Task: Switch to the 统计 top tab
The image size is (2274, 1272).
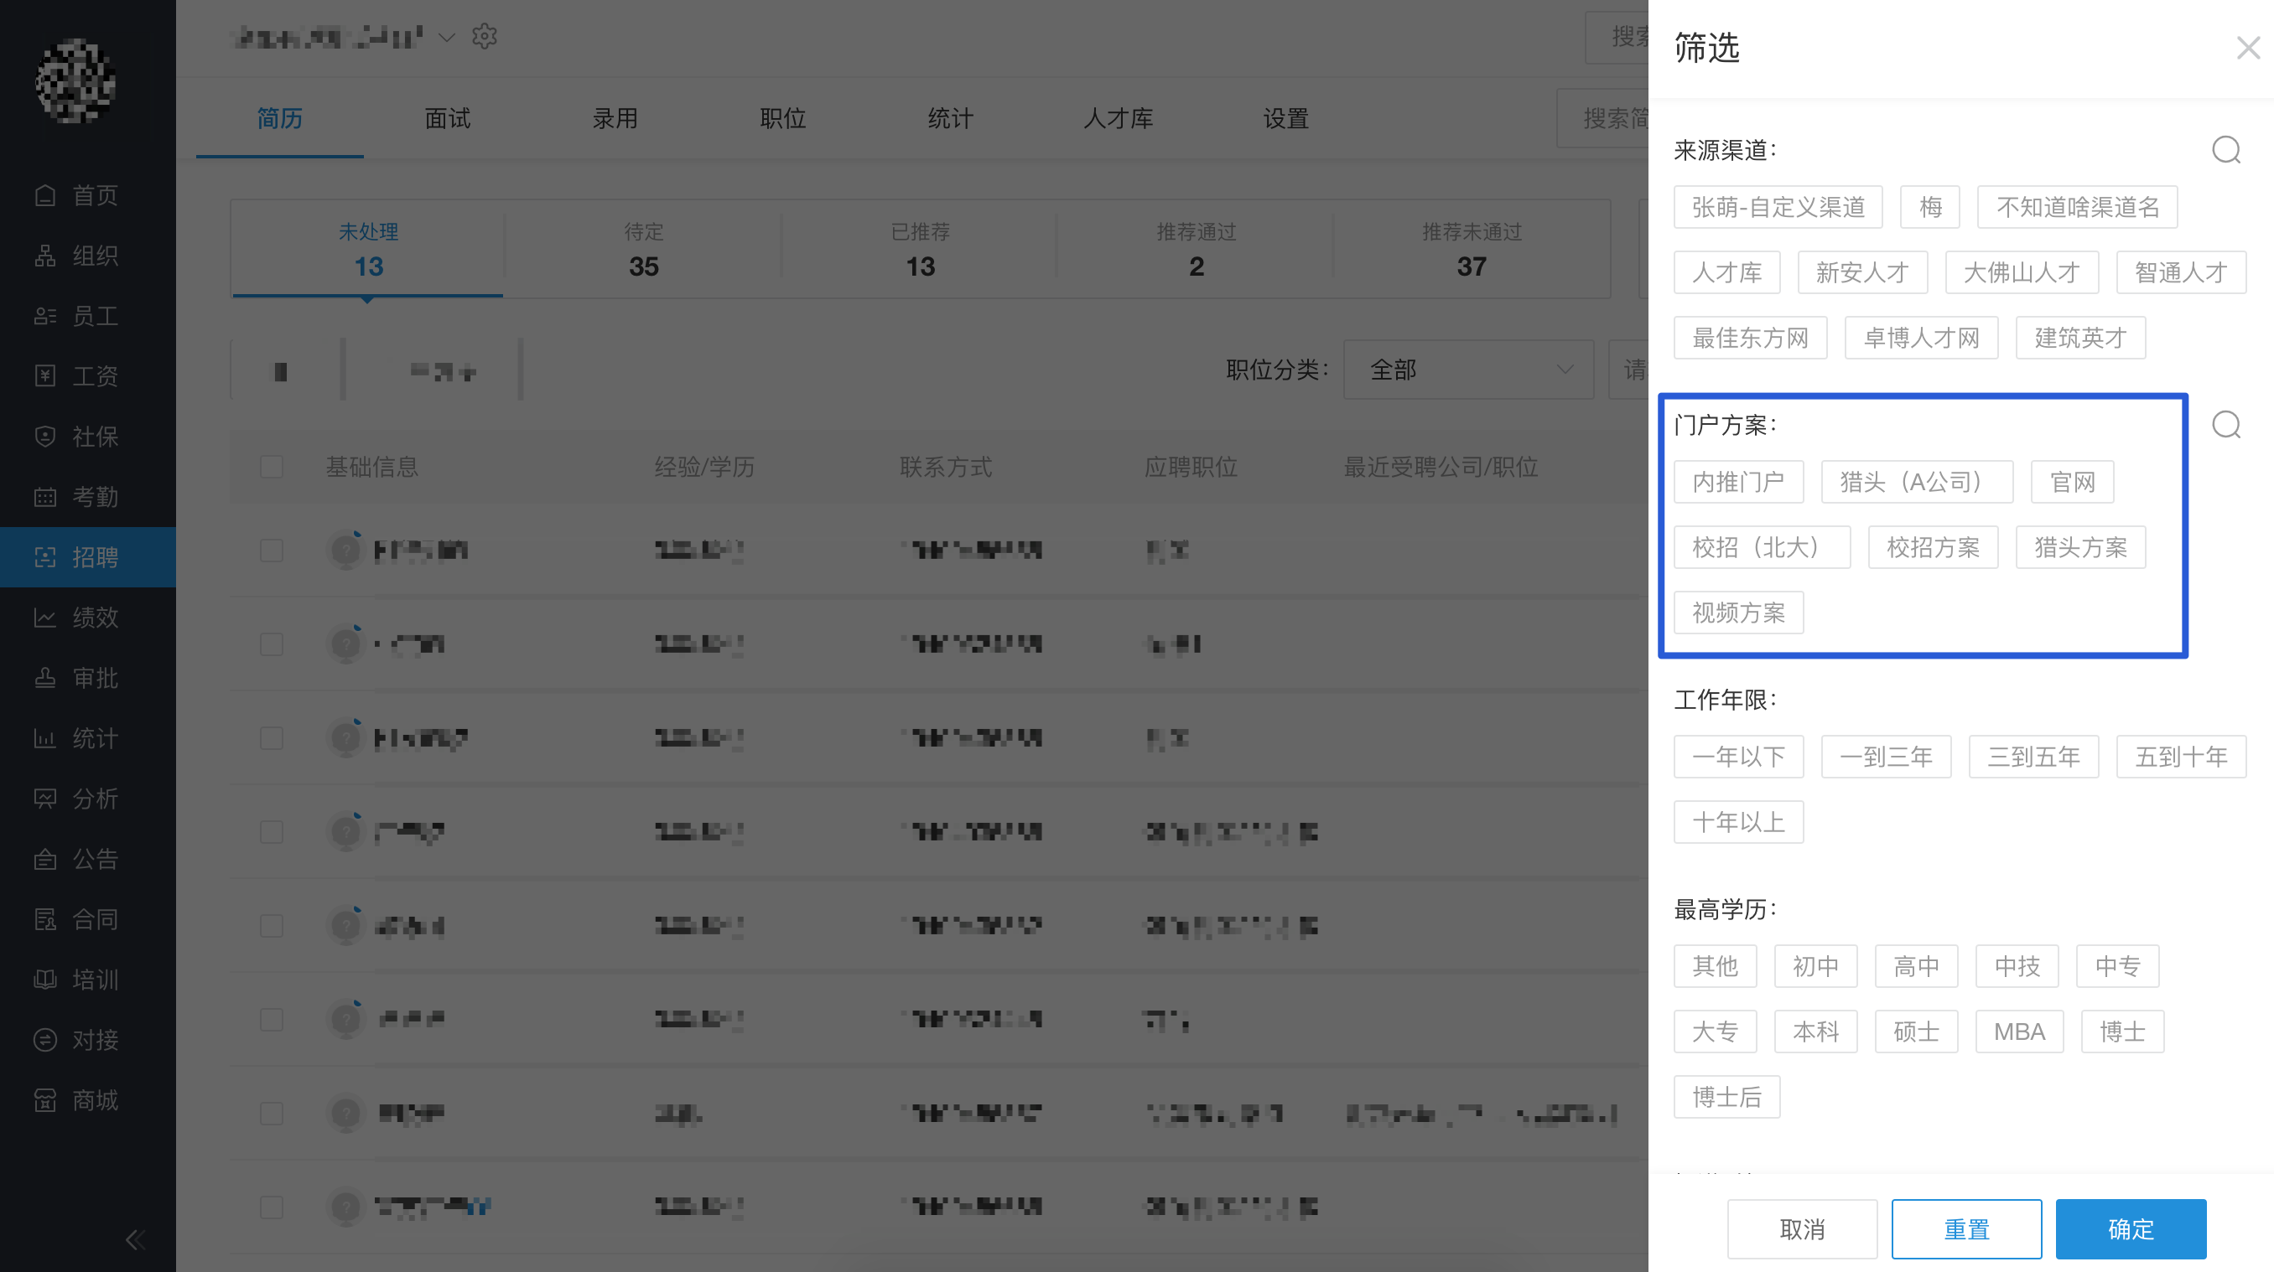Action: [951, 118]
